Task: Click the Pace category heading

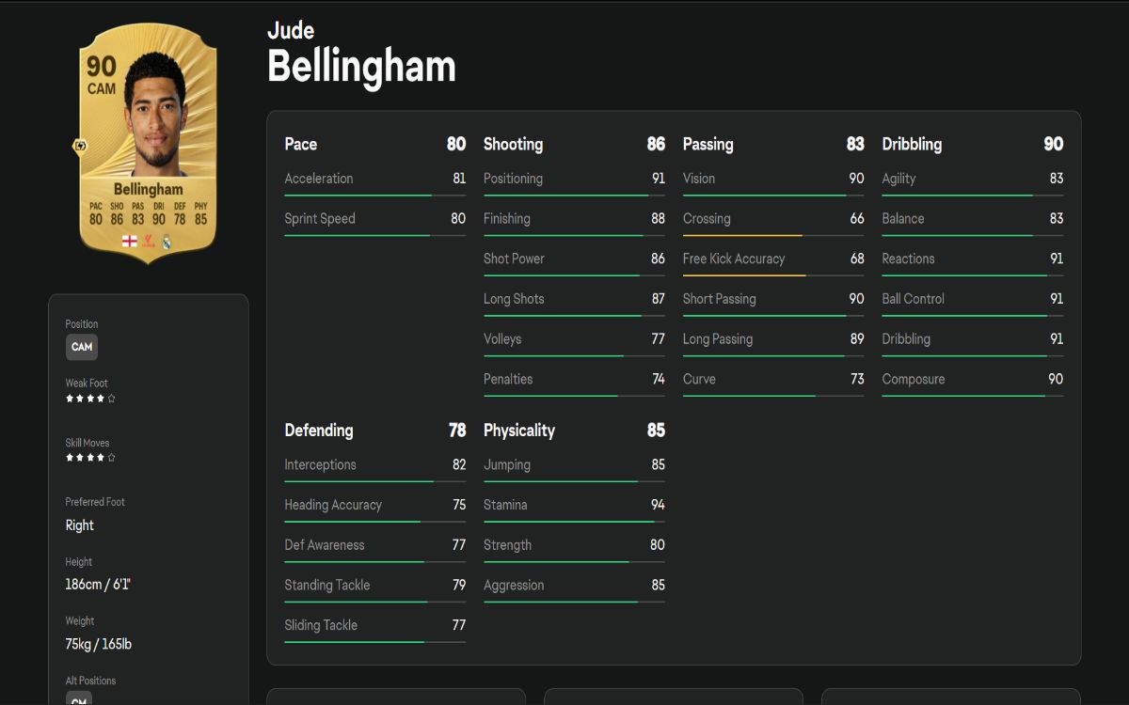Action: click(301, 144)
